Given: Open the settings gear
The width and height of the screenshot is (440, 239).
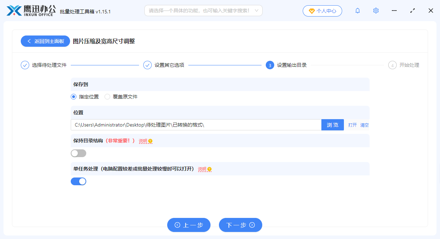Looking at the screenshot, I should [376, 11].
